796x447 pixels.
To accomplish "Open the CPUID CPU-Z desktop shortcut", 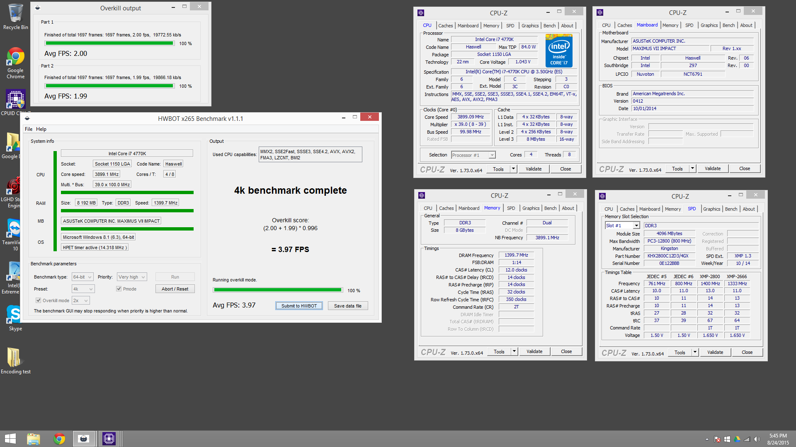I will pyautogui.click(x=15, y=103).
